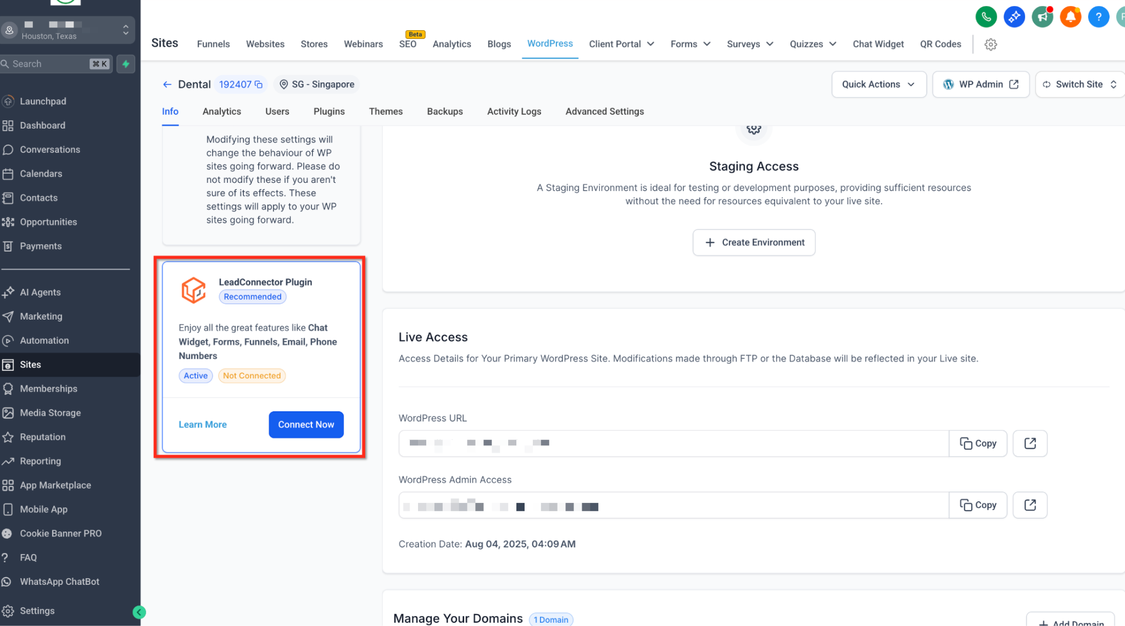Screen dimensions: 1125x626
Task: Open the Sites settings gear icon
Action: tap(991, 44)
